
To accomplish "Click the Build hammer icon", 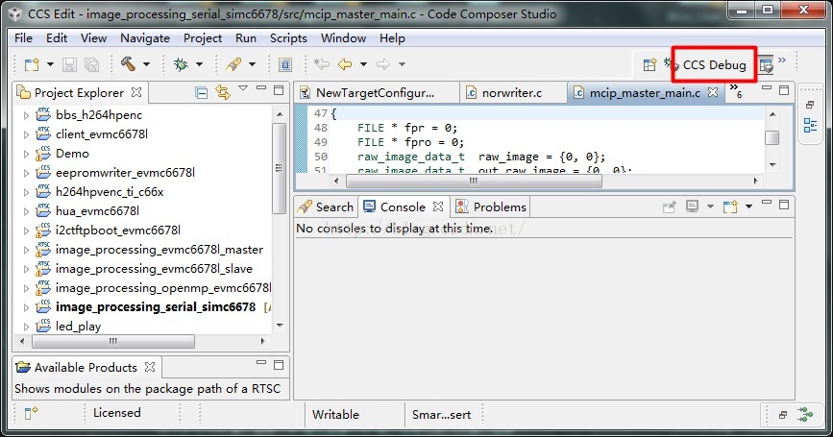I will coord(128,63).
